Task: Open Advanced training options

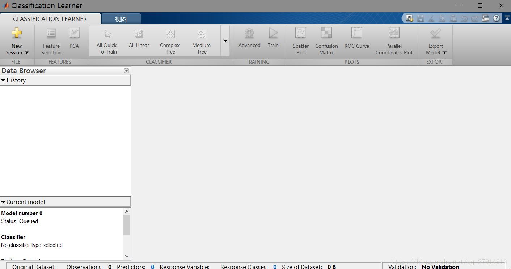Action: [x=249, y=38]
